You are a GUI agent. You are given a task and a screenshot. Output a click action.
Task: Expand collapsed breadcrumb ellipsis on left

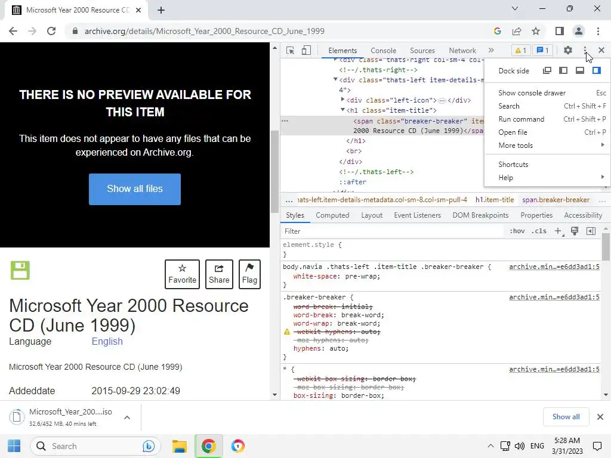pyautogui.click(x=289, y=200)
